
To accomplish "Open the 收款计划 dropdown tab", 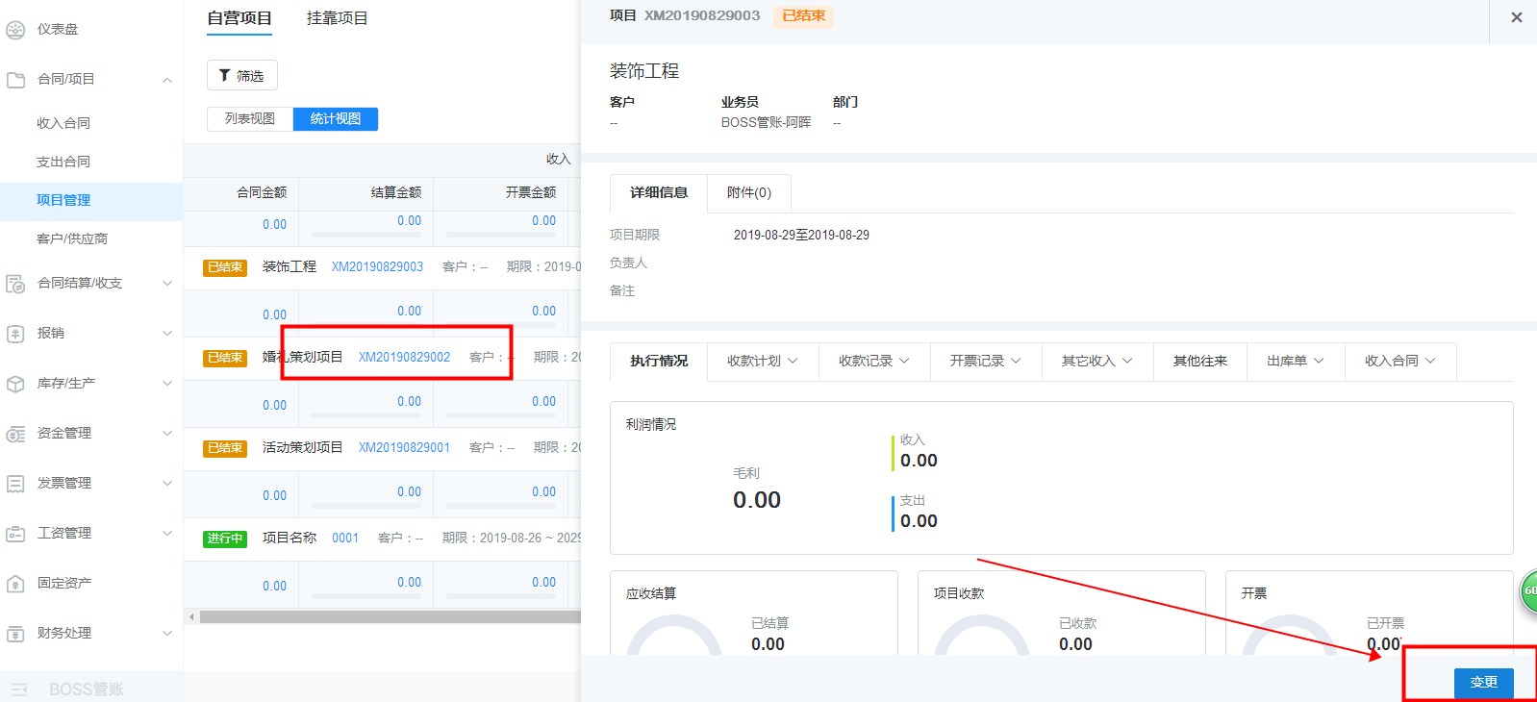I will [x=763, y=362].
